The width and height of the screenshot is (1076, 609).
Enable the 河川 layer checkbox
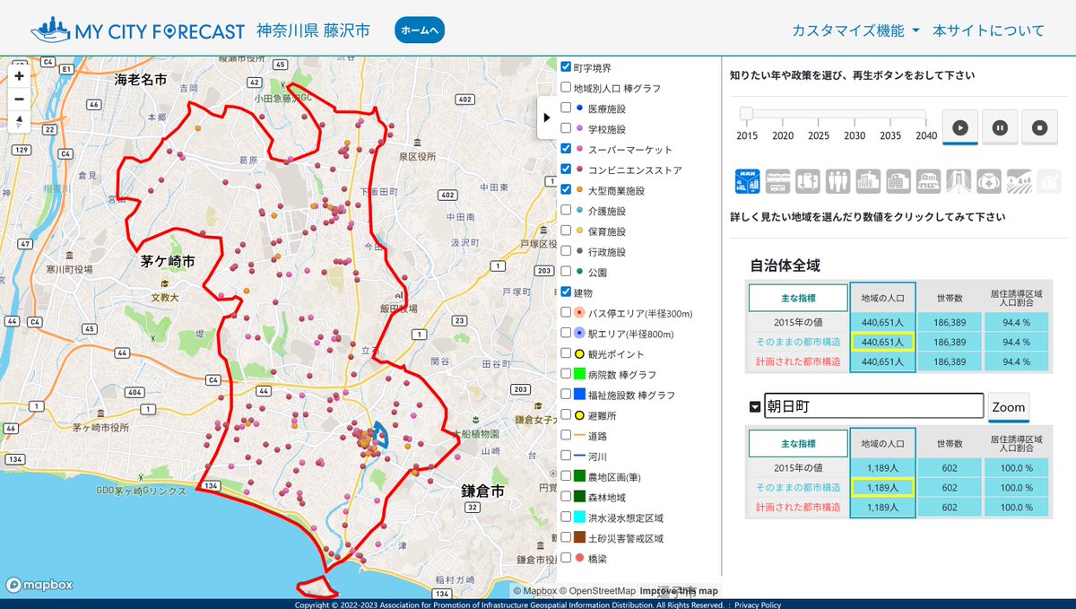[x=566, y=456]
